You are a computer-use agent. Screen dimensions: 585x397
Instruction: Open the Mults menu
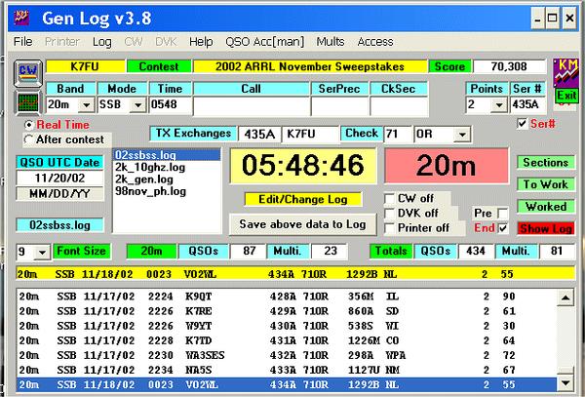331,41
